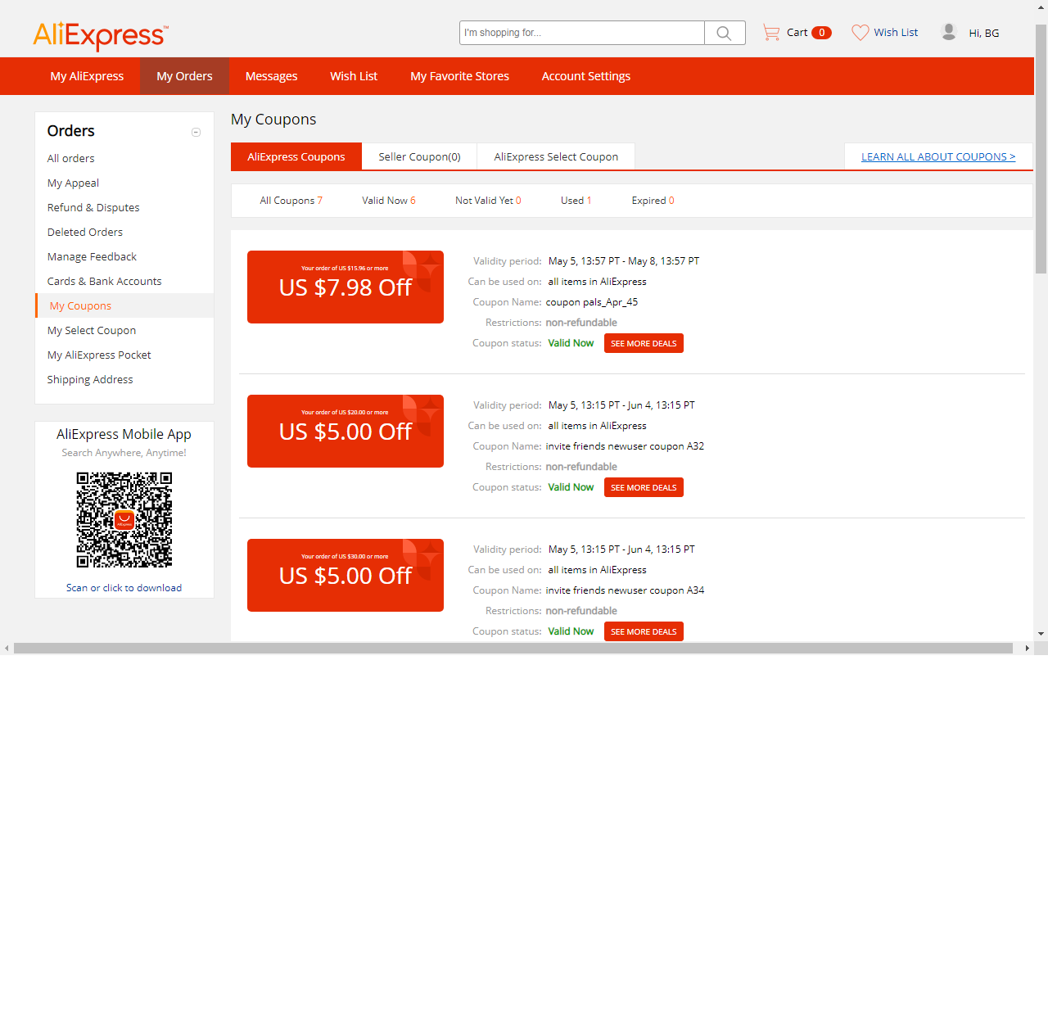This screenshot has width=1048, height=1031.
Task: Click the scroll down arrow
Action: 1041,634
